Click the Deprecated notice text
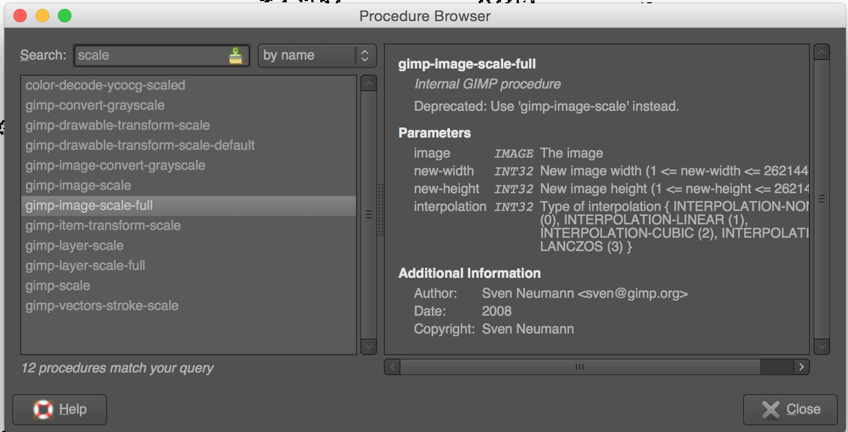Viewport: 848px width, 432px height. pyautogui.click(x=546, y=106)
